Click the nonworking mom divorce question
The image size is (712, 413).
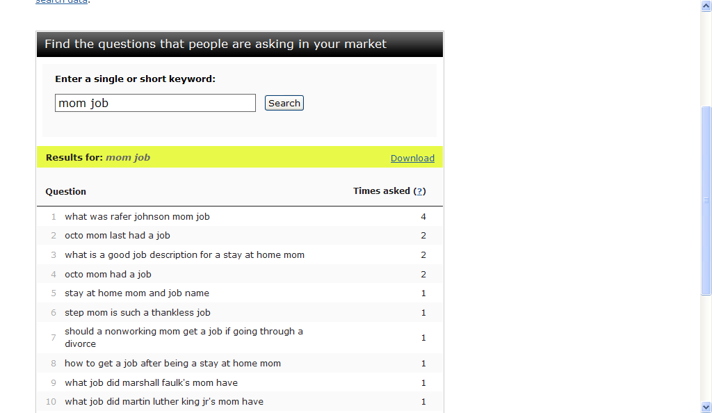point(184,337)
